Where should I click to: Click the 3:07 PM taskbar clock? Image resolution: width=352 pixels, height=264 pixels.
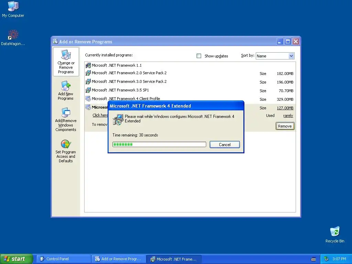[339, 259]
